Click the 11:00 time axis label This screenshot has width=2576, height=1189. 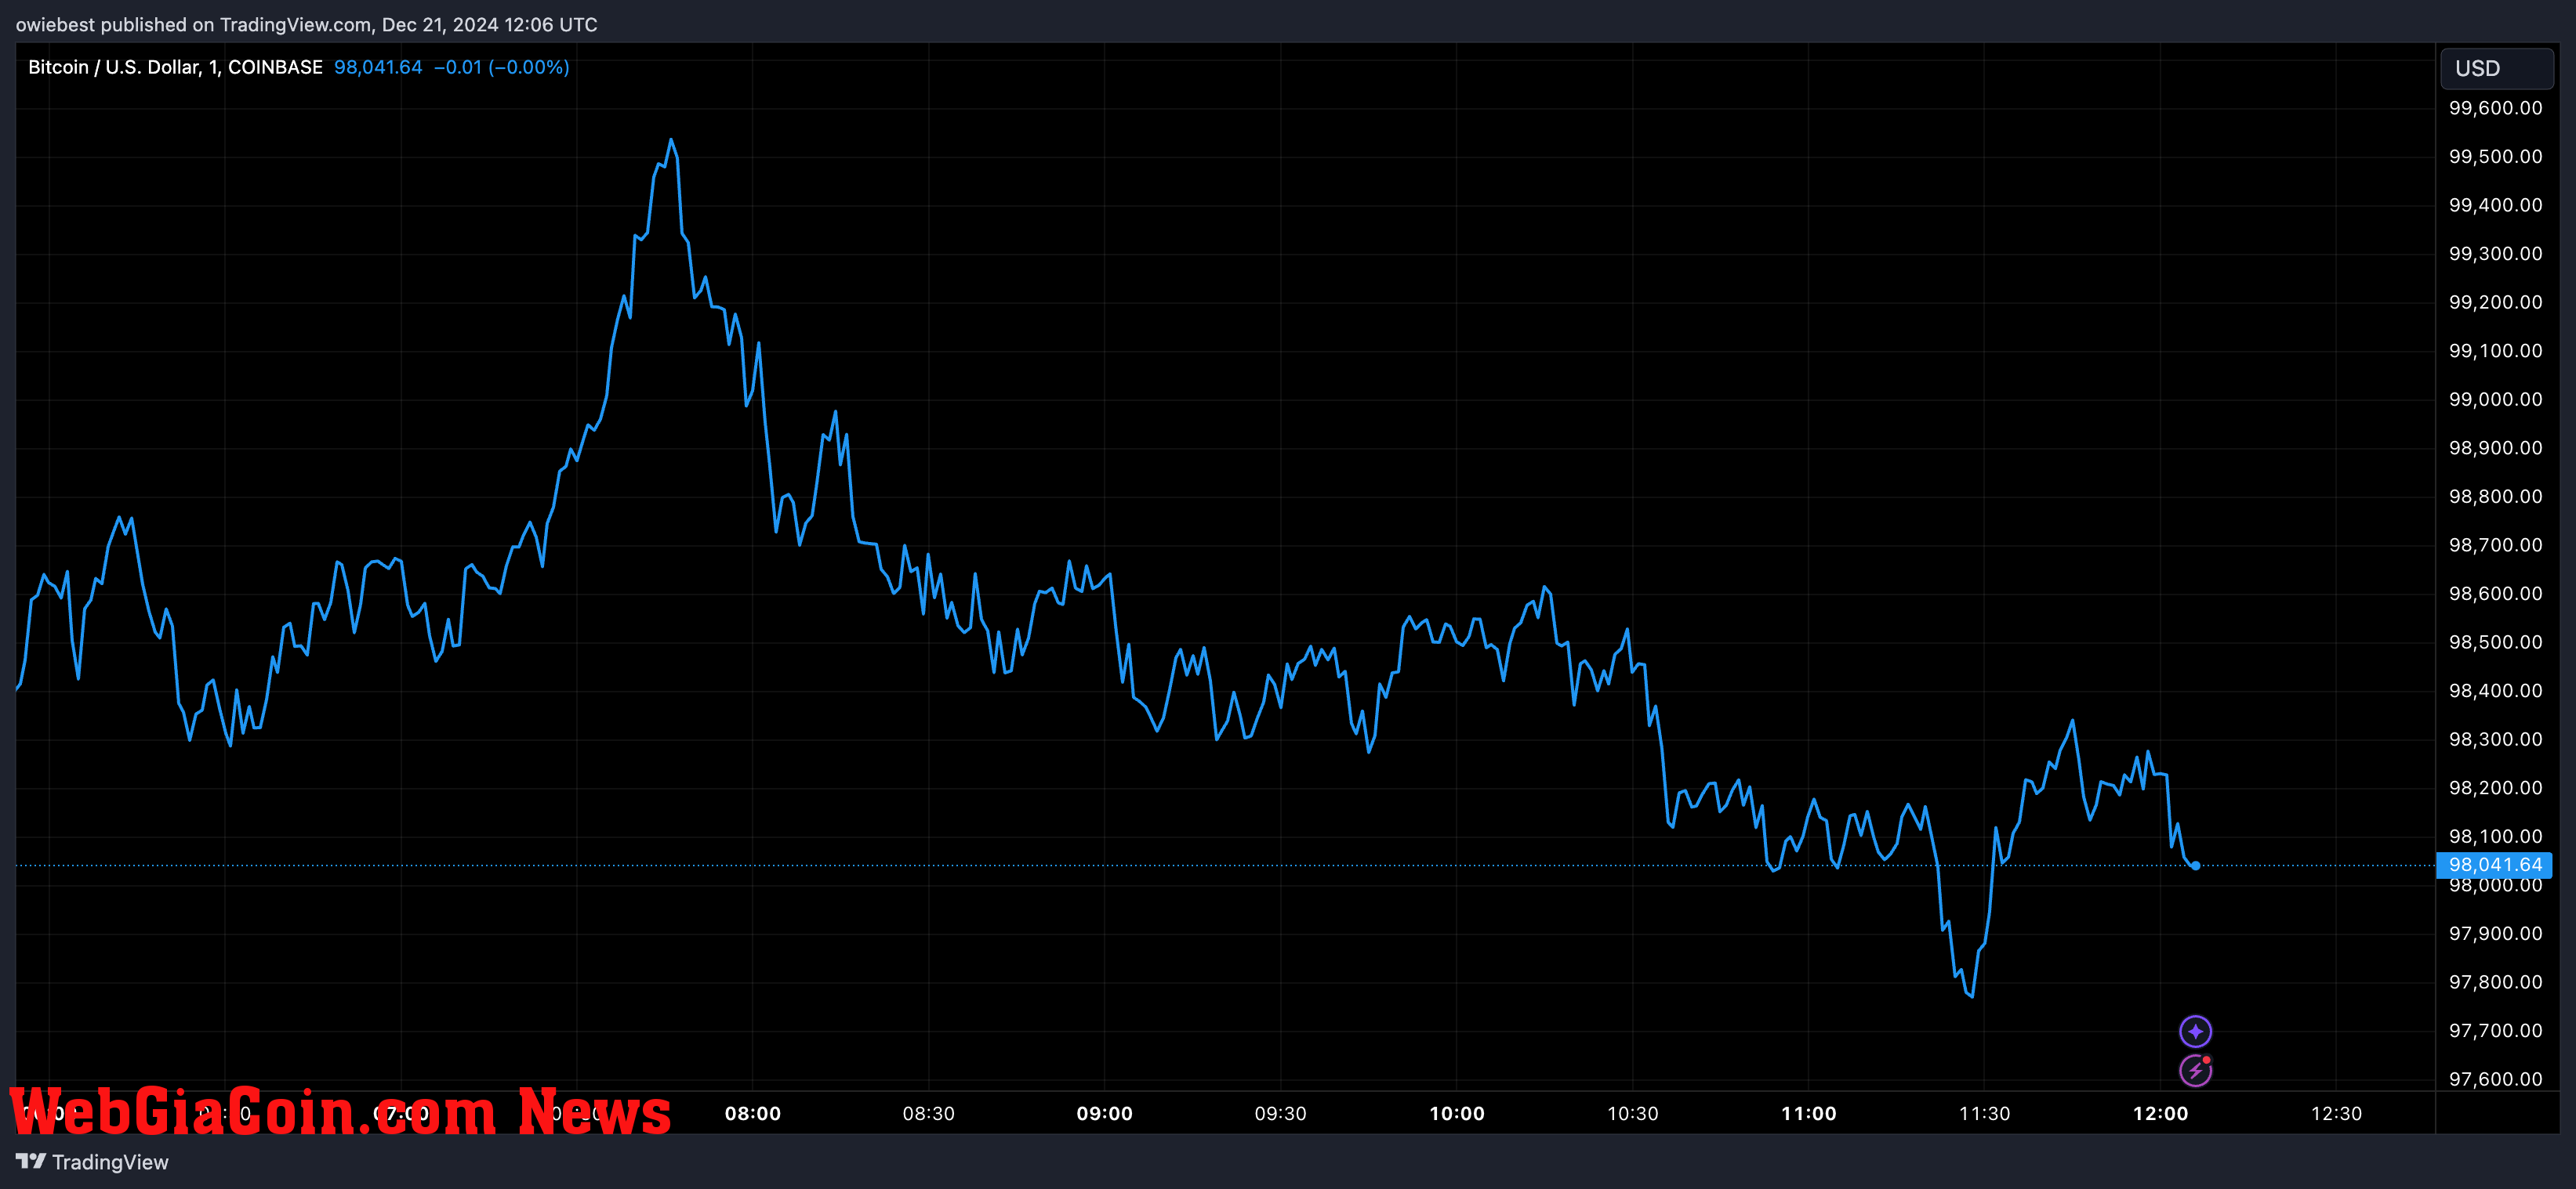pos(1808,1113)
